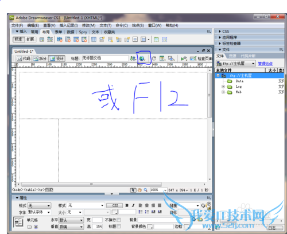Open the 文件(F) menu

pyautogui.click(x=17, y=25)
